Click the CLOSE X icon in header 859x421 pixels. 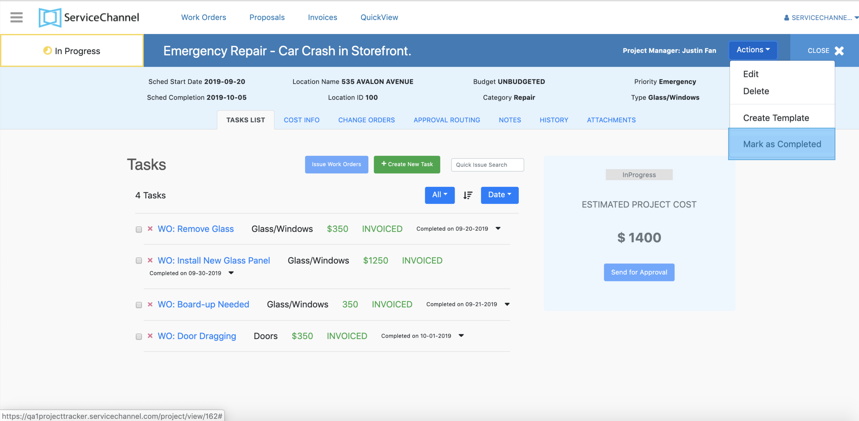pos(839,51)
